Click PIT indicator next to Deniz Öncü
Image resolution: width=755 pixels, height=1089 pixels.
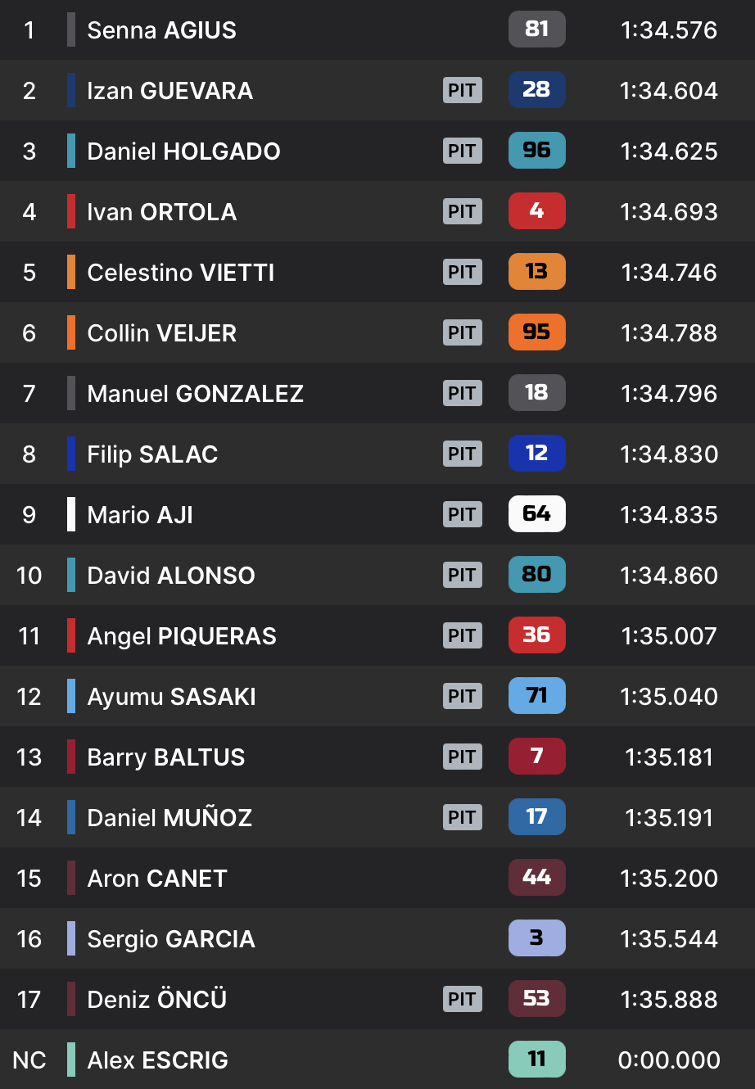(x=463, y=999)
